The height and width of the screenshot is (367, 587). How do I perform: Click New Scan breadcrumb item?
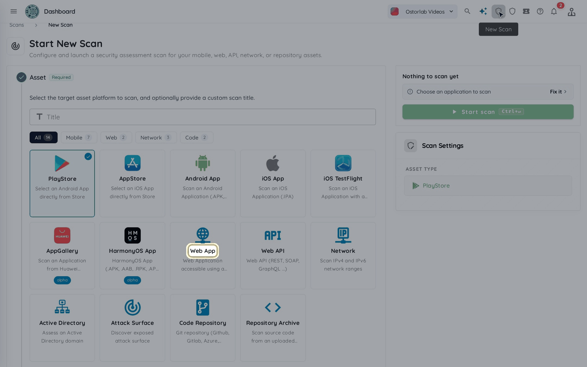(60, 25)
